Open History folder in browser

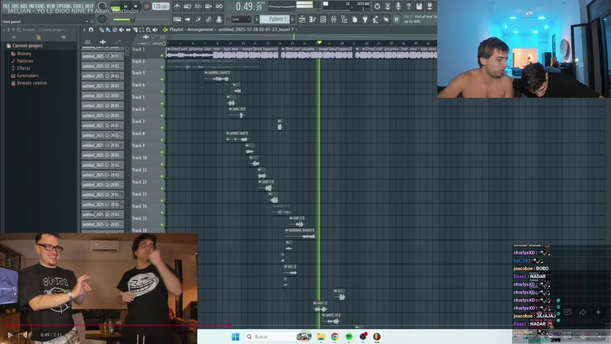click(x=24, y=54)
